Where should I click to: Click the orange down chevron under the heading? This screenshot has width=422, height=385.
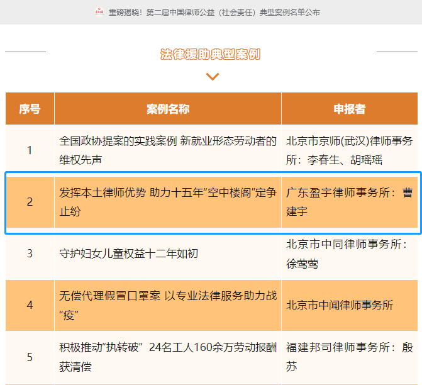(x=213, y=77)
